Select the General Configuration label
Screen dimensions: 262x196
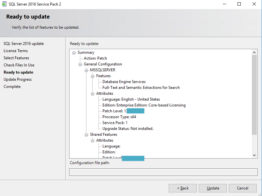[x=103, y=64]
